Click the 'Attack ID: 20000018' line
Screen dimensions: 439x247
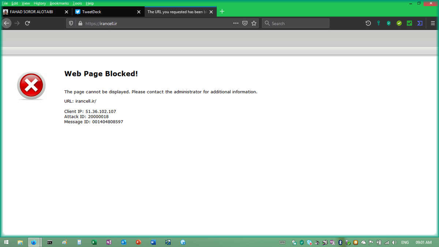coord(86,116)
